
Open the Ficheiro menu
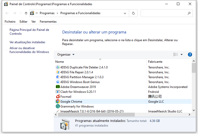tap(10, 22)
